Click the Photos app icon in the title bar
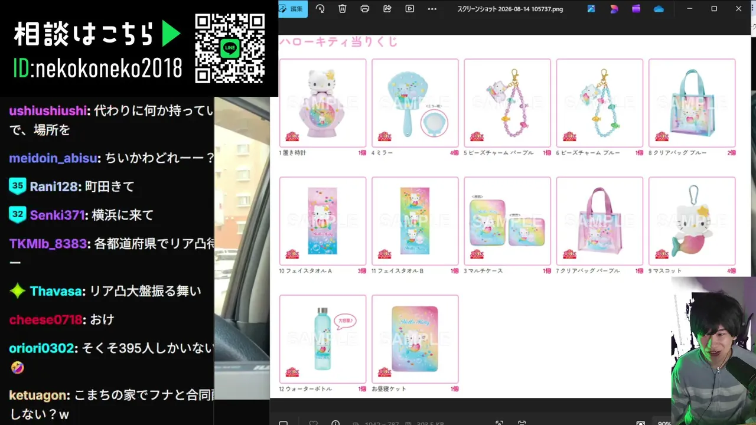Image resolution: width=756 pixels, height=425 pixels. pos(591,9)
